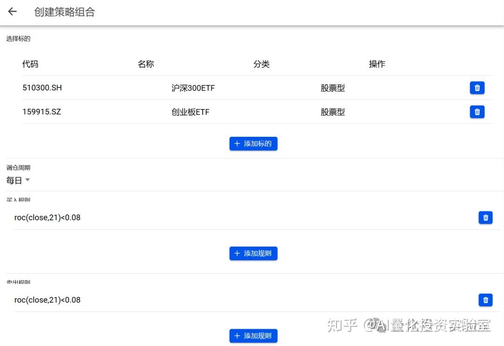504x346 pixels.
Task: Remove the sell rule roc(close,21)<0.08
Action: point(485,300)
